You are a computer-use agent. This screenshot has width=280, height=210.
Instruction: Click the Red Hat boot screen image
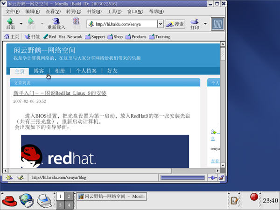click(x=105, y=151)
